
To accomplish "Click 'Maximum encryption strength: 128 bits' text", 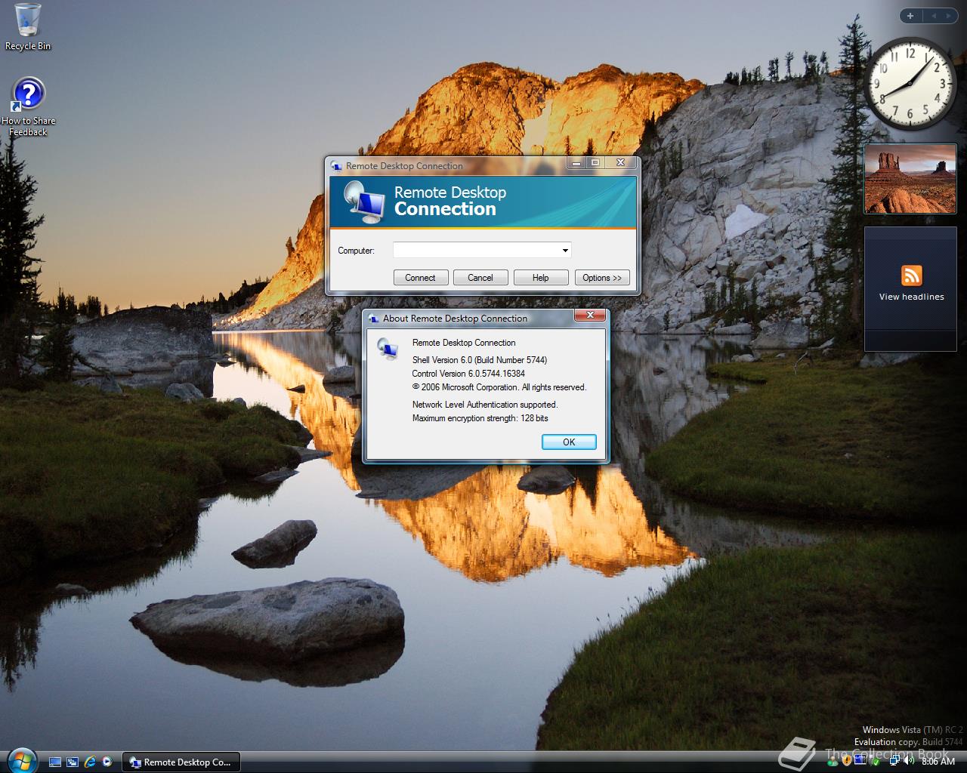I will 480,418.
